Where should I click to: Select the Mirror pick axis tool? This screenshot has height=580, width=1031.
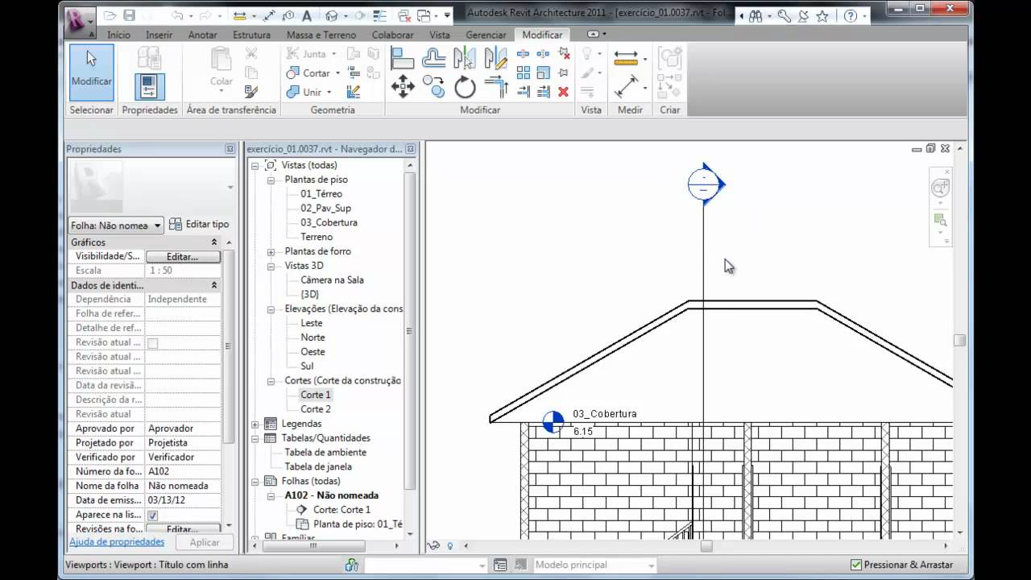pos(465,58)
